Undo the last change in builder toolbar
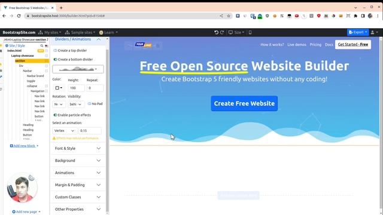Viewport: 383px width, 215px height. tap(216, 32)
